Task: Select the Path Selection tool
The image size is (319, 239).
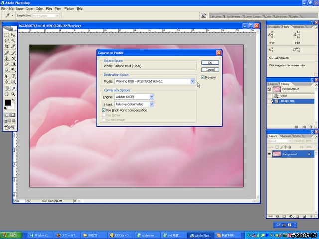Action: pyautogui.click(x=6, y=76)
